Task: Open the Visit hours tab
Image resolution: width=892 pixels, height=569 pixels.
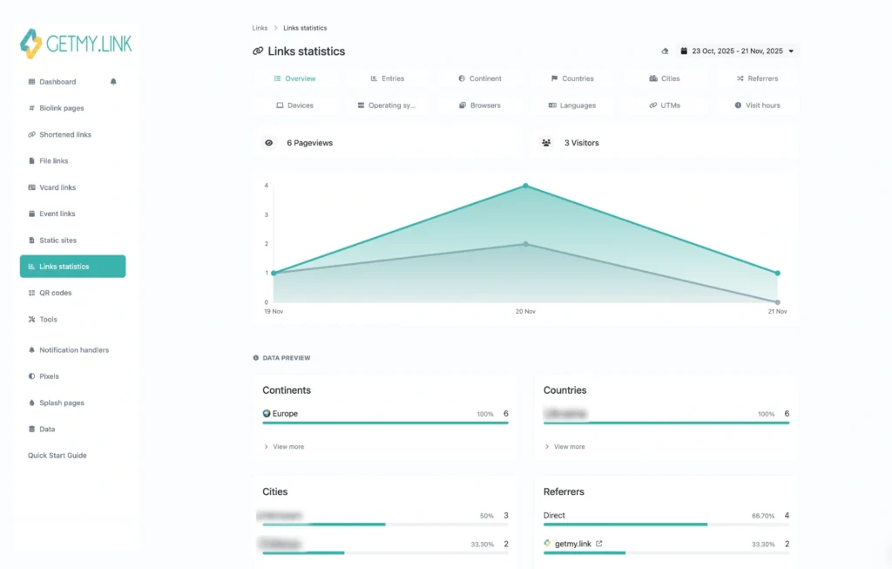Action: tap(757, 105)
